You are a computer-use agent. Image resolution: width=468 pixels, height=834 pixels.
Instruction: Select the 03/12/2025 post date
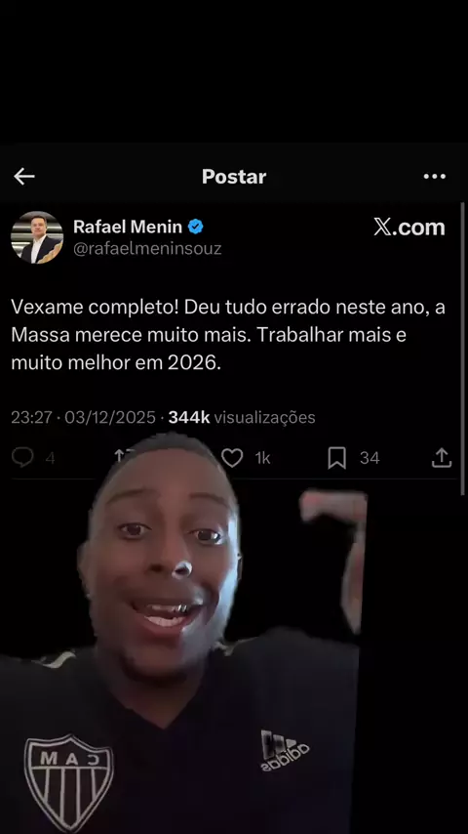pos(110,418)
